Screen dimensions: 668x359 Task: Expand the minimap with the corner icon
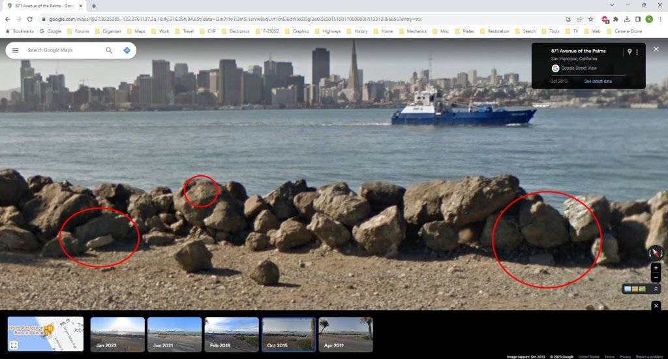(14, 345)
